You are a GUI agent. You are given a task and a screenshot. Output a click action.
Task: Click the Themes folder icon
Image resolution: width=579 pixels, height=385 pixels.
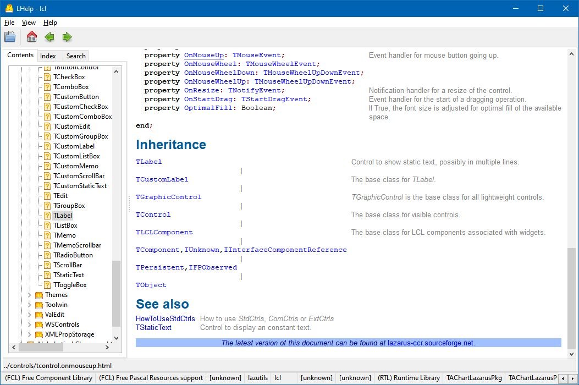pos(39,295)
